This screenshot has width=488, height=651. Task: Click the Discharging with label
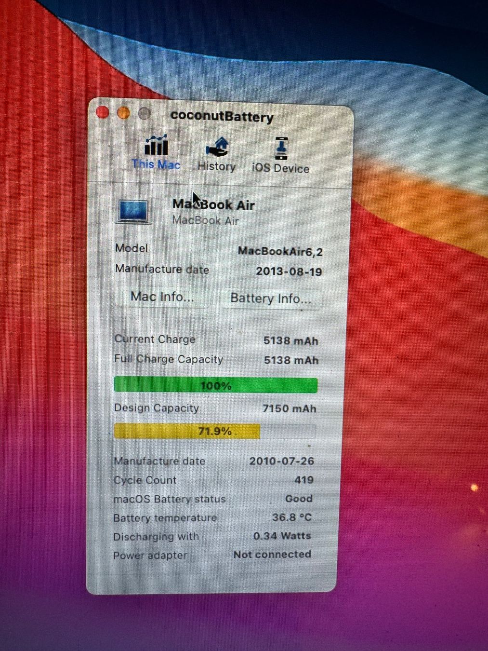156,537
